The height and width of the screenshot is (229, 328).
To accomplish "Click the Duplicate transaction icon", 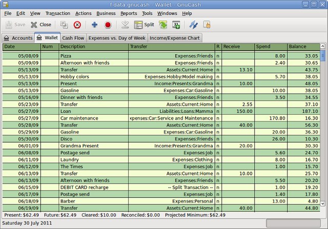I will pyautogui.click(x=64, y=25).
